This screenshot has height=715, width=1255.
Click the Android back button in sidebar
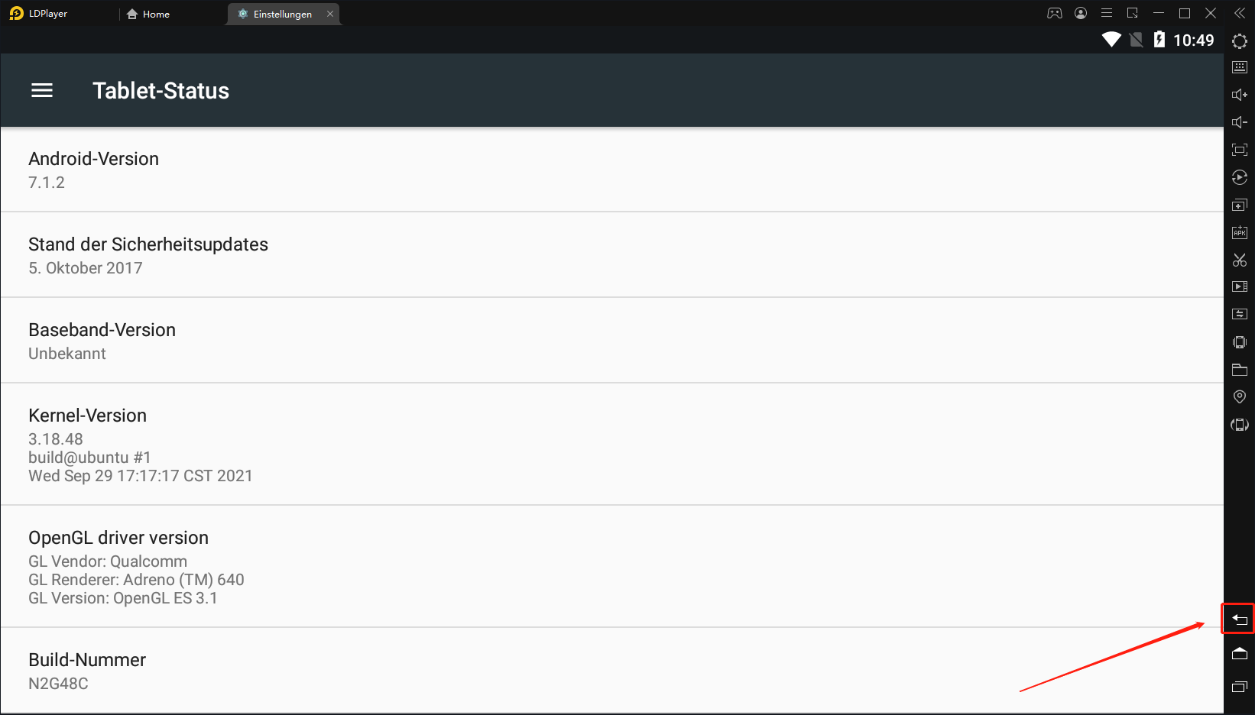coord(1240,620)
